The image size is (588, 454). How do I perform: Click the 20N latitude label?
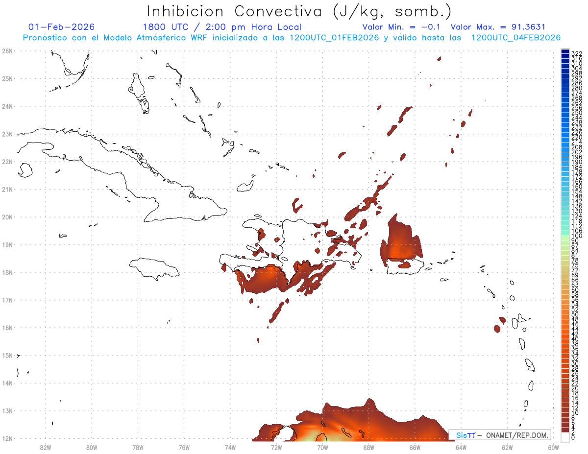click(x=7, y=217)
